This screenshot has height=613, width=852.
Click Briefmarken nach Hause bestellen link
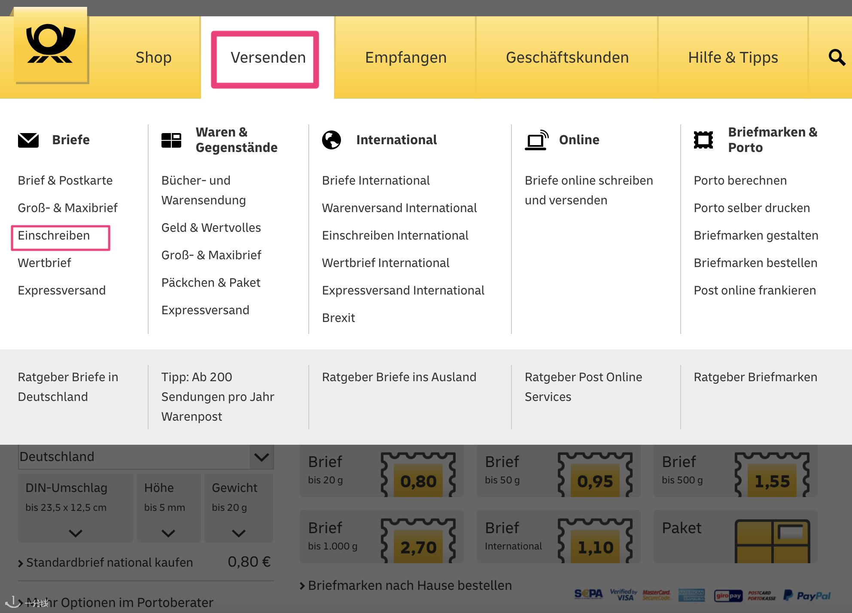pyautogui.click(x=409, y=586)
